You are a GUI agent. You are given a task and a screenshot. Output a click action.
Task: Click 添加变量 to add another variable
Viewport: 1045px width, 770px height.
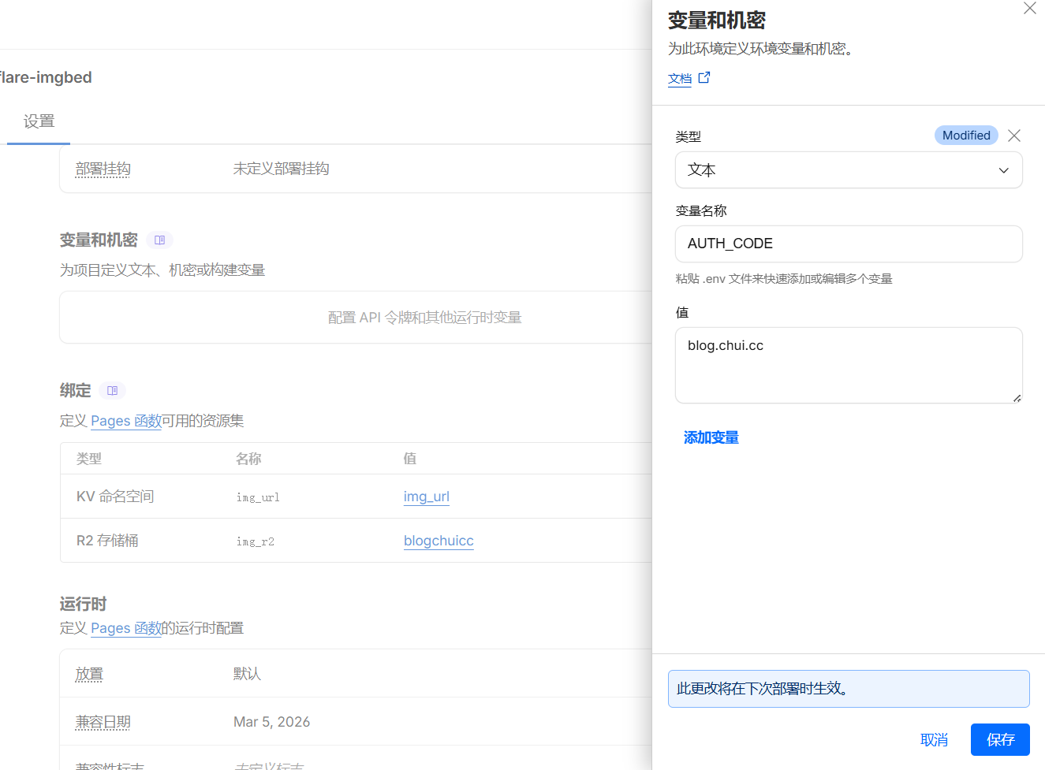point(711,437)
